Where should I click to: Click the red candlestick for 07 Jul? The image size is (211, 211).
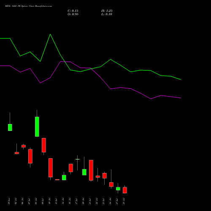pyautogui.click(x=30, y=156)
